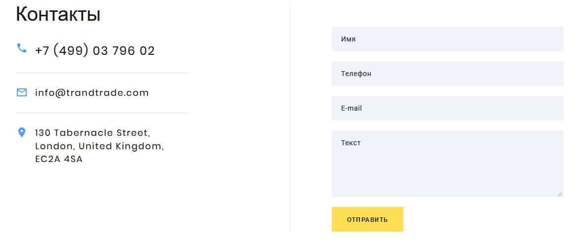Click the blue location pin icon
This screenshot has width=581, height=246.
point(22,132)
